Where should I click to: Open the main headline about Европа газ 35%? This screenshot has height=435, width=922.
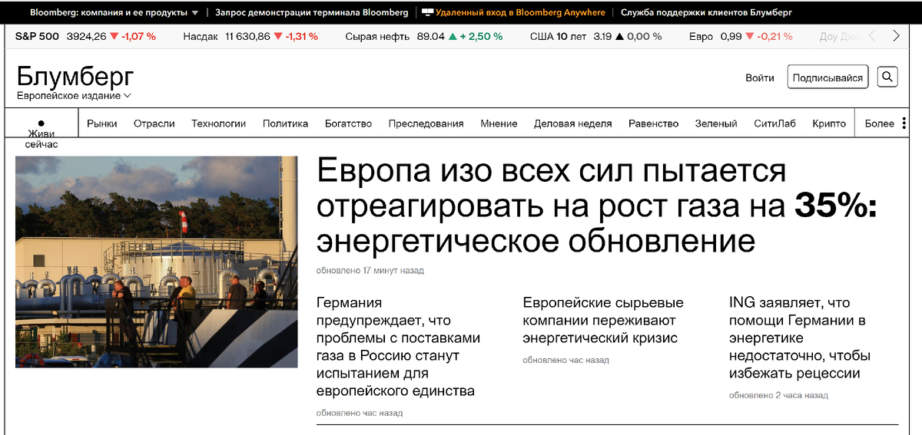(x=597, y=206)
